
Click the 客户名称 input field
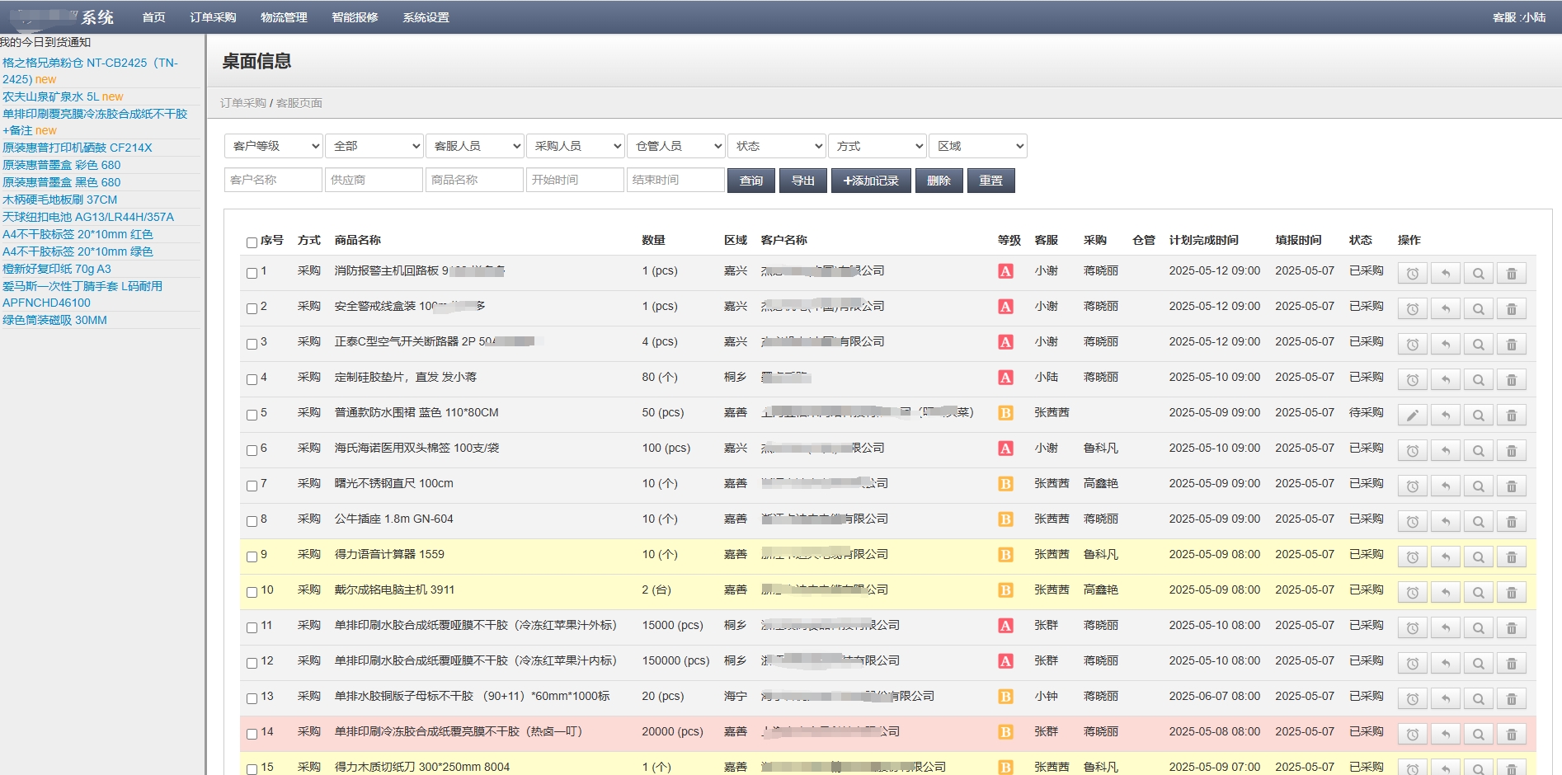[273, 180]
